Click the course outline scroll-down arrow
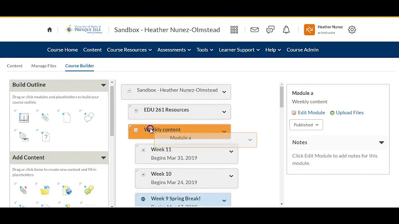This screenshot has height=224, width=399. 282,203
